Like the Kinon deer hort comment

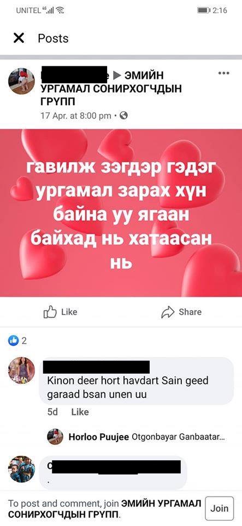coord(80,412)
